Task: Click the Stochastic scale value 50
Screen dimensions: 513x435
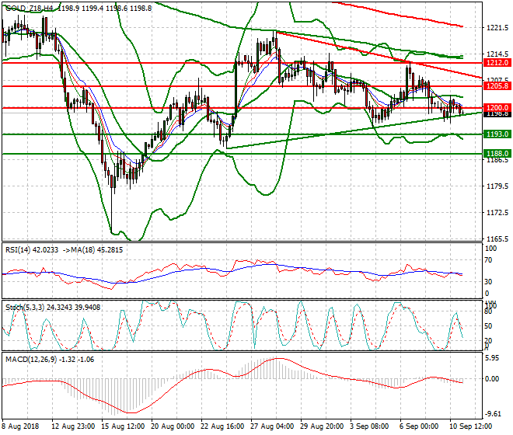Action: click(488, 326)
